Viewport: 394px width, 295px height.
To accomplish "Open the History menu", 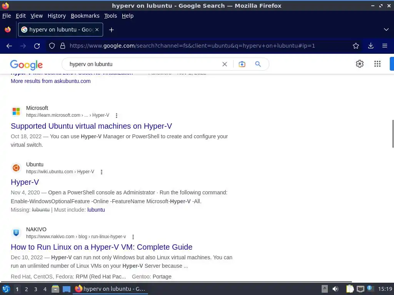I will pos(57,16).
